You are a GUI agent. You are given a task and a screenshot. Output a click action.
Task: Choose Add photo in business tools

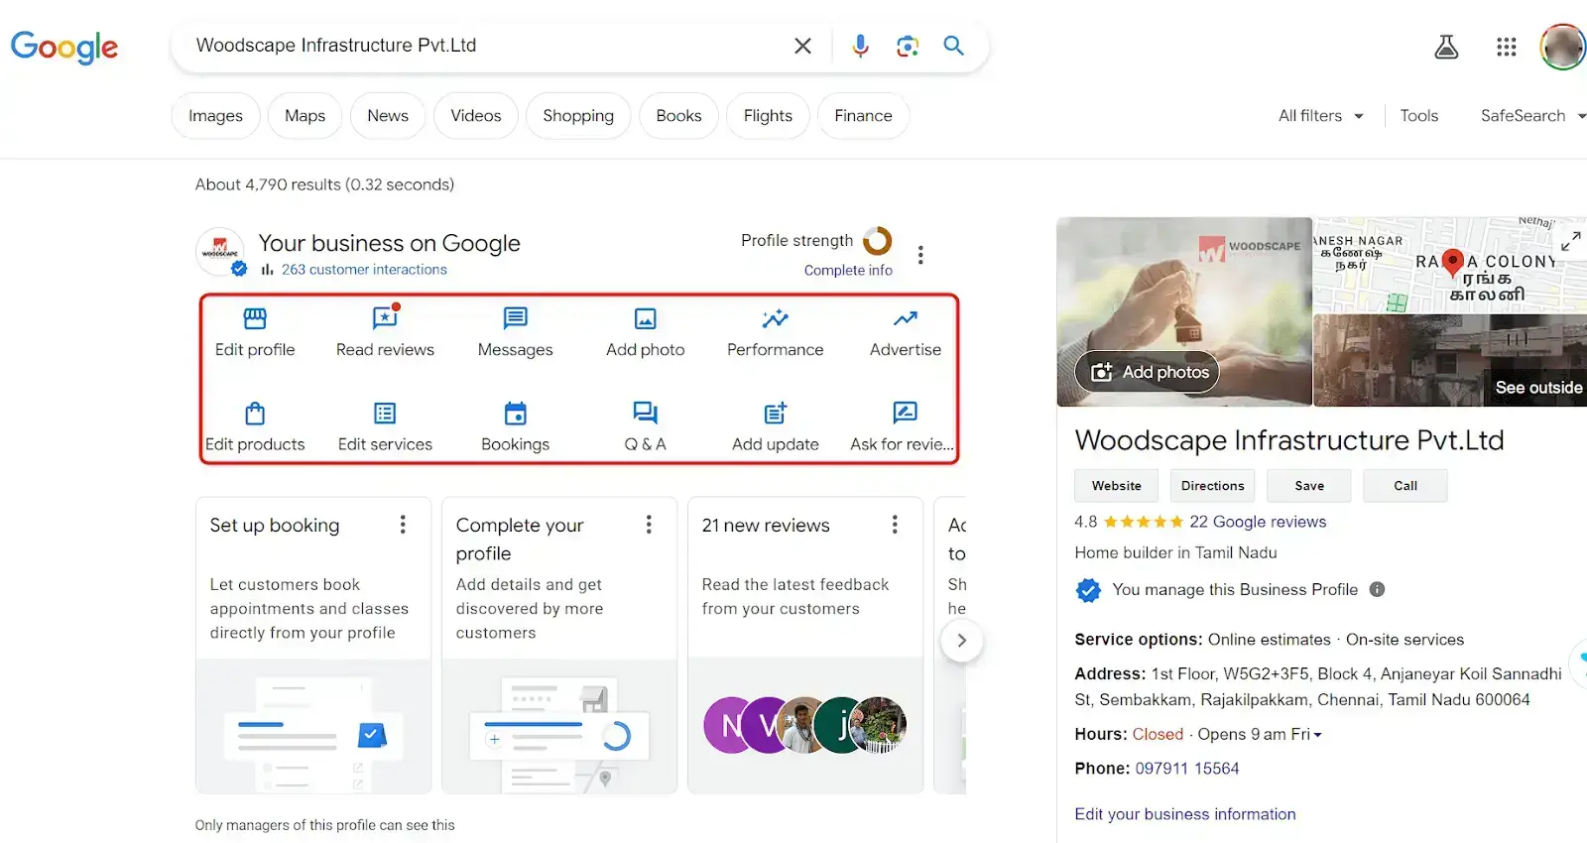[646, 333]
